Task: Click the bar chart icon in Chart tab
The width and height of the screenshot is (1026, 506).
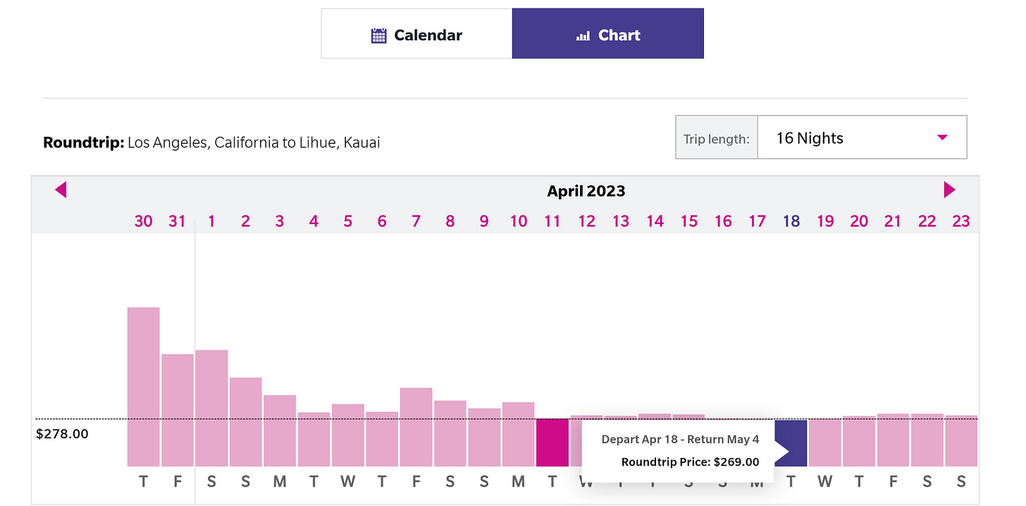Action: (x=583, y=36)
